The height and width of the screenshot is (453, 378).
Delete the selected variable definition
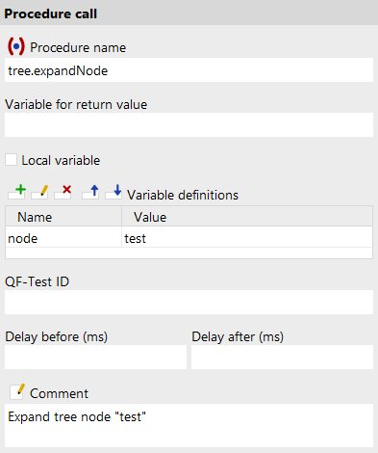tap(63, 192)
